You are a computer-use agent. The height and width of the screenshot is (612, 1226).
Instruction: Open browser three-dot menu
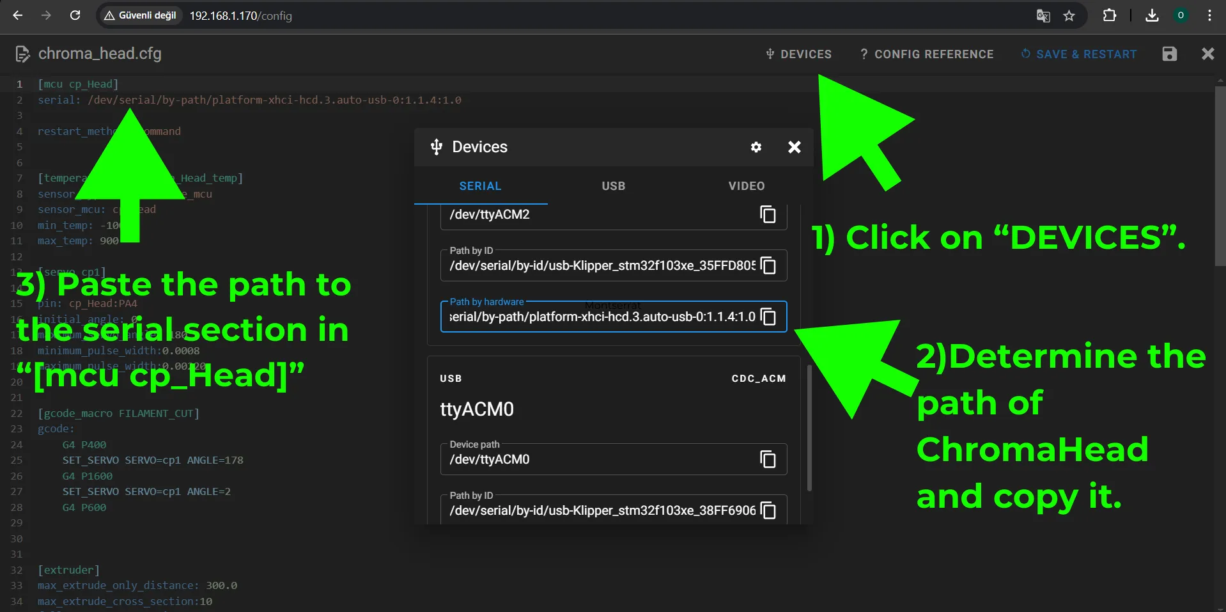coord(1209,15)
